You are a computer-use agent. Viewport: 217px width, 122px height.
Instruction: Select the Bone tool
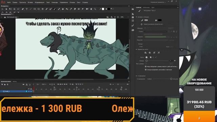click(59, 9)
